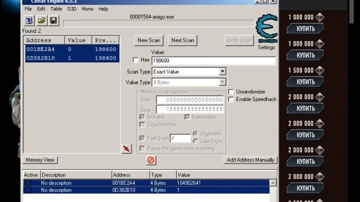
Task: Open the Mono menu
Action: 87,9
